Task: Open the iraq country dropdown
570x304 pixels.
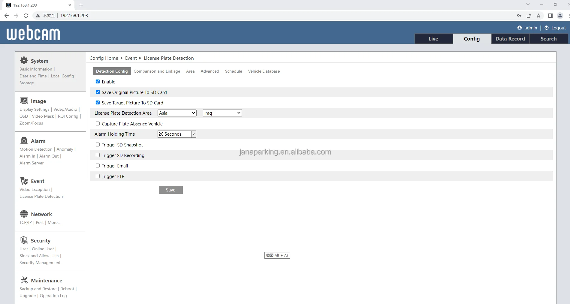Action: coord(222,113)
